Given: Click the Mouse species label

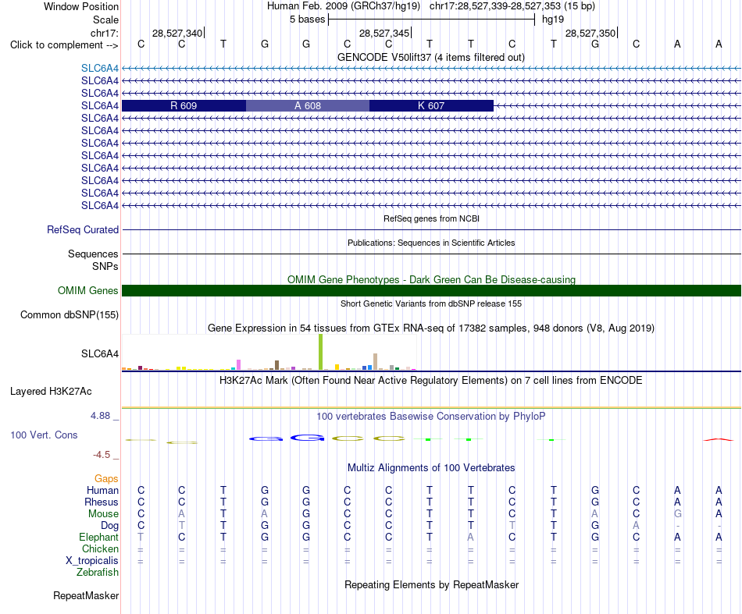Looking at the screenshot, I should [x=104, y=514].
